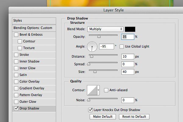Viewport: 183px width, 122px height.
Task: Select the Texture sub-effect label
Action: 29,48
